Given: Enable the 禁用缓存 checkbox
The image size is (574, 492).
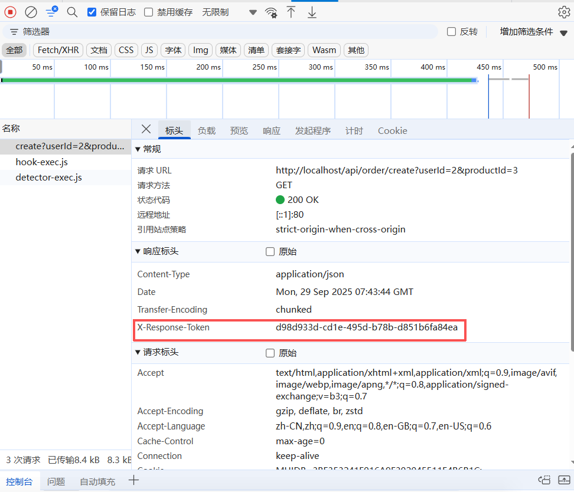Looking at the screenshot, I should (x=149, y=12).
